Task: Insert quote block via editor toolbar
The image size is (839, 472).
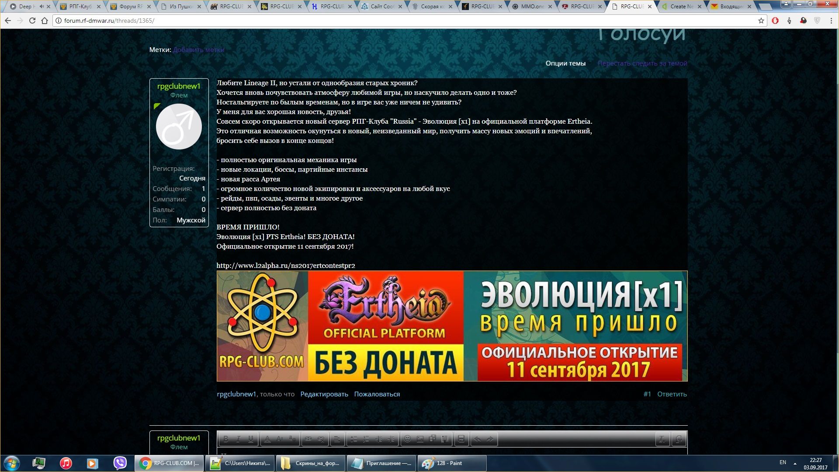Action: coord(445,439)
